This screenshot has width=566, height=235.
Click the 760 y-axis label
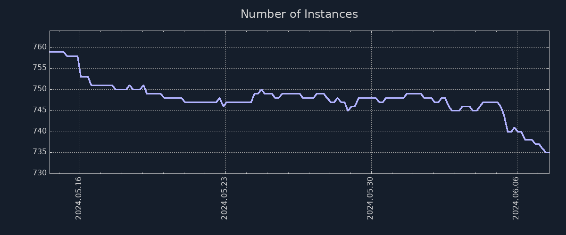tap(40, 47)
